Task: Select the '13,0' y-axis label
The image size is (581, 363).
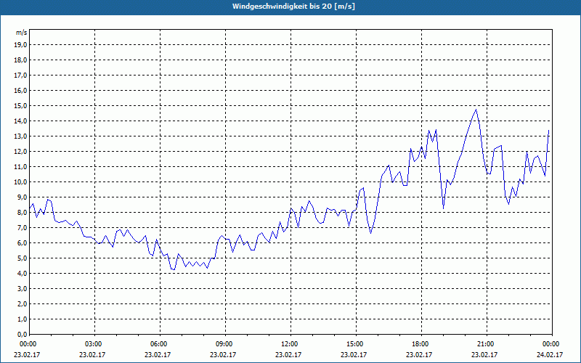Action: [21, 136]
